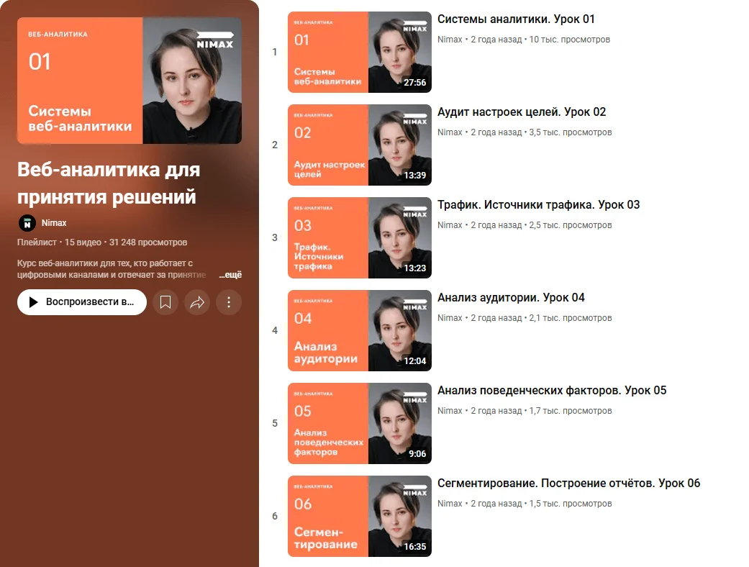Open Анализ поведенческих факторов. Урок 05
The height and width of the screenshot is (567, 749).
click(x=552, y=390)
